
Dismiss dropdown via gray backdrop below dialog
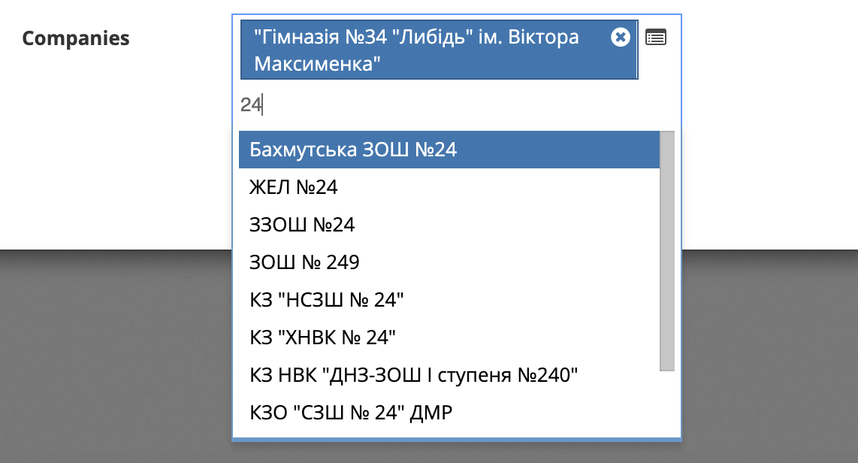tap(428, 452)
